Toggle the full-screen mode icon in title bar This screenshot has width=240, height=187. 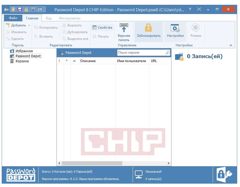(x=199, y=9)
